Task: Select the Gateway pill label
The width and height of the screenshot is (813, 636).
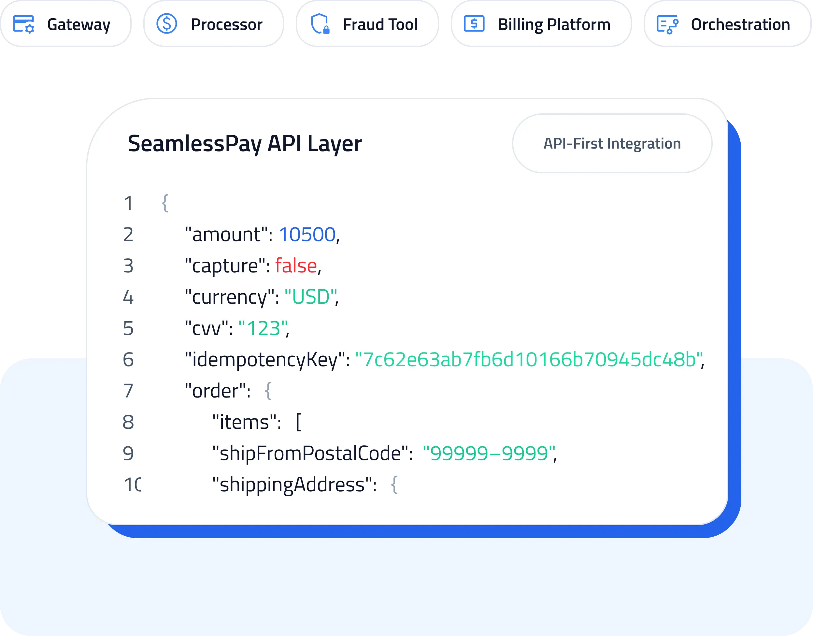Action: click(78, 24)
